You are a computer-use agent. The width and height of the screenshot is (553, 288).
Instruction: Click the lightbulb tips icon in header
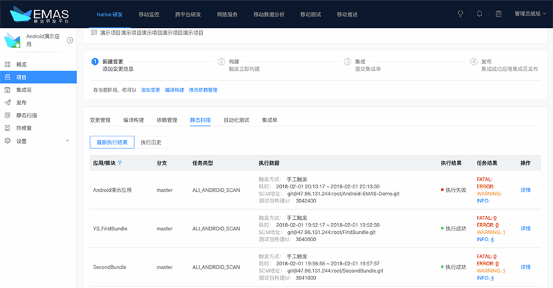[460, 13]
